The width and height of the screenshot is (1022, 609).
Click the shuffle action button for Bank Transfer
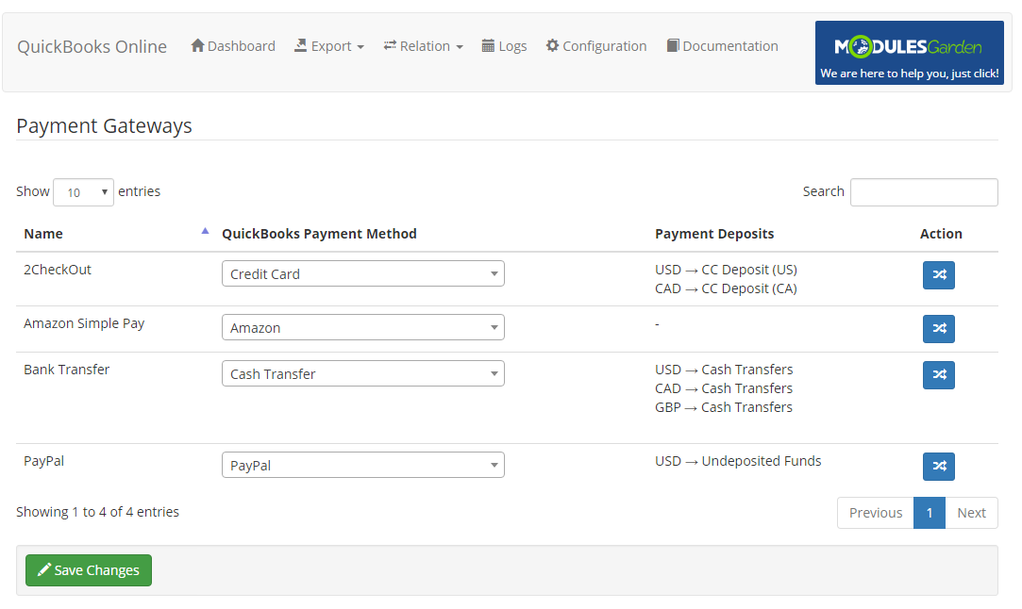(x=939, y=374)
